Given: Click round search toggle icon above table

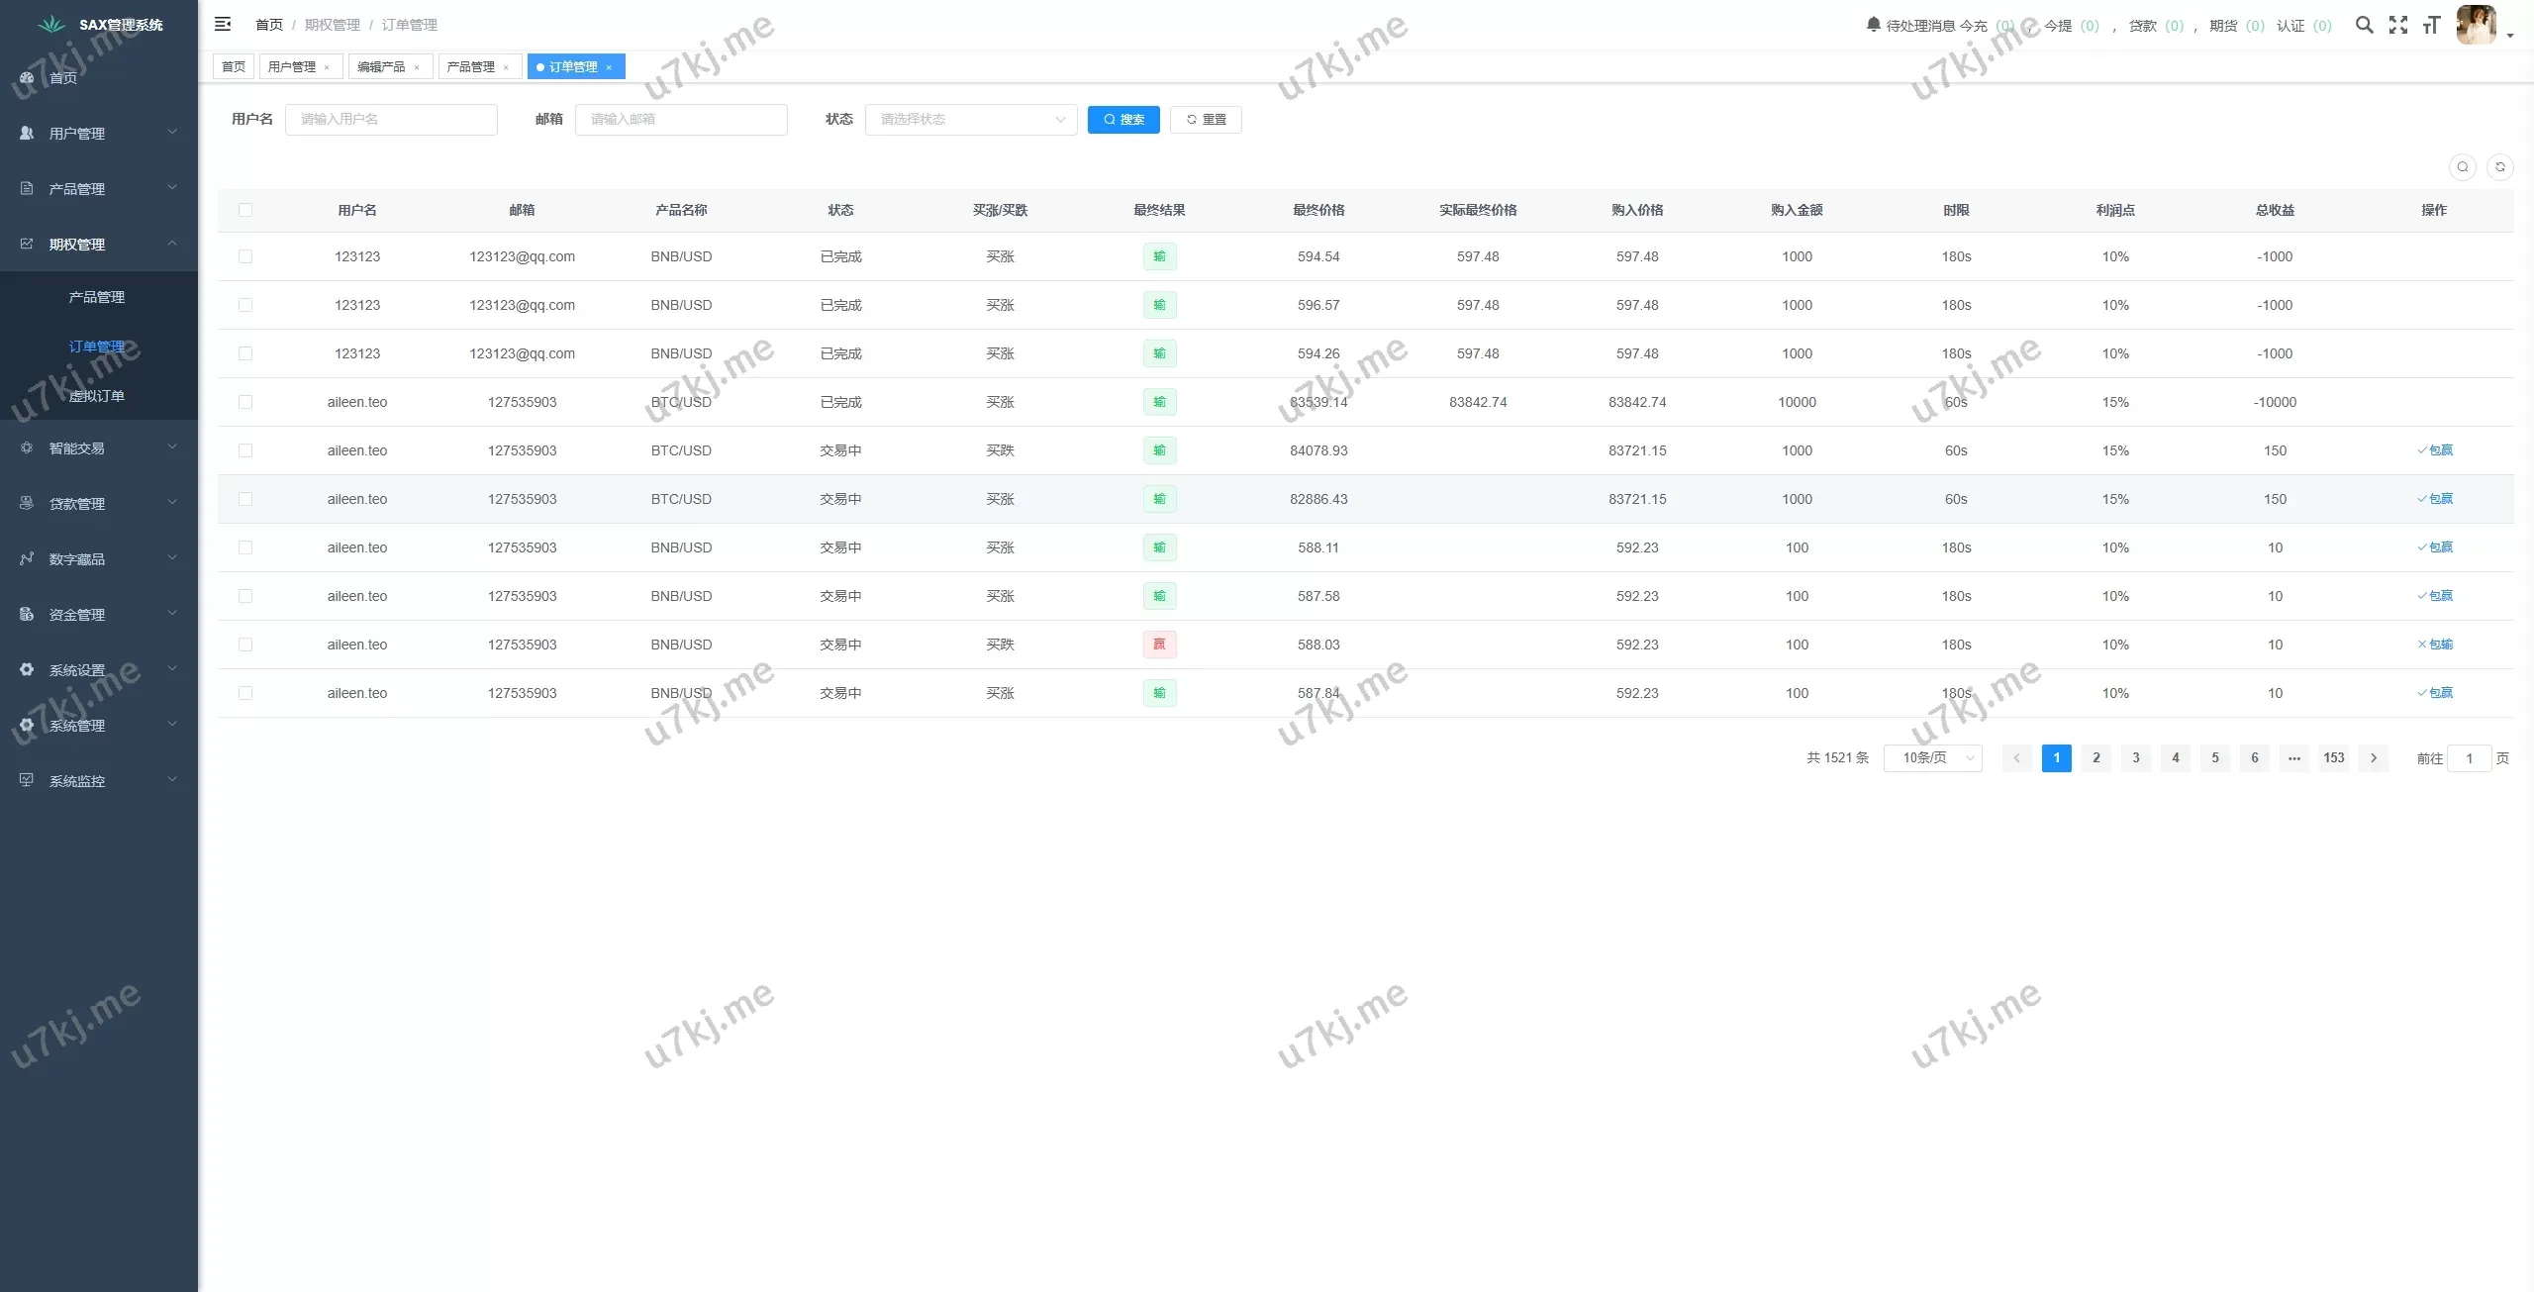Looking at the screenshot, I should (2462, 167).
